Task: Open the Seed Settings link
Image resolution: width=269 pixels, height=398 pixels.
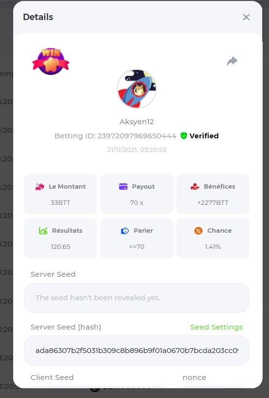Action: 217,327
